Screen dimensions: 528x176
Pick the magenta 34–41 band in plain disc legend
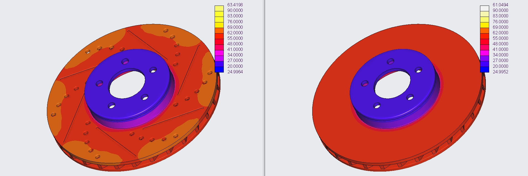[484, 53]
